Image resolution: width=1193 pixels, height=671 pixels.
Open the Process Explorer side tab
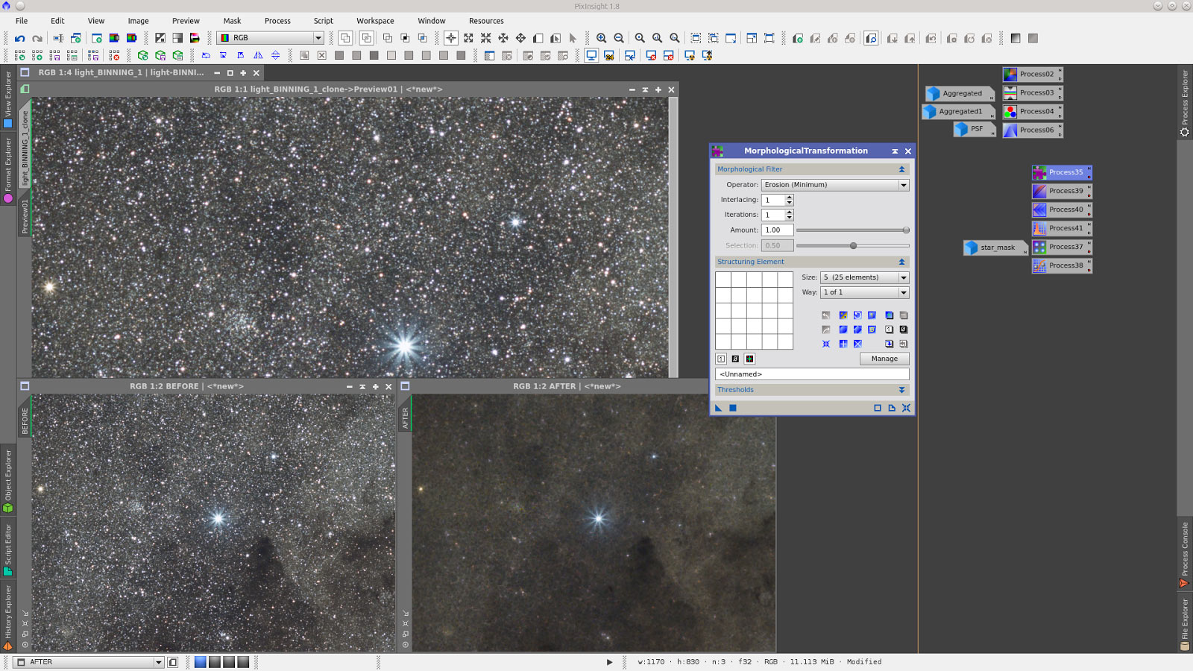[1185, 103]
